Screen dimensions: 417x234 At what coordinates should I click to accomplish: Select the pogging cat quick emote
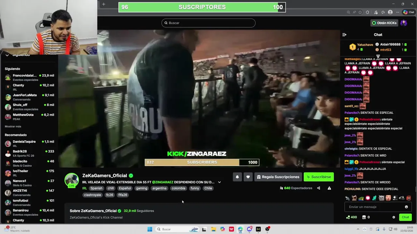tap(354, 198)
